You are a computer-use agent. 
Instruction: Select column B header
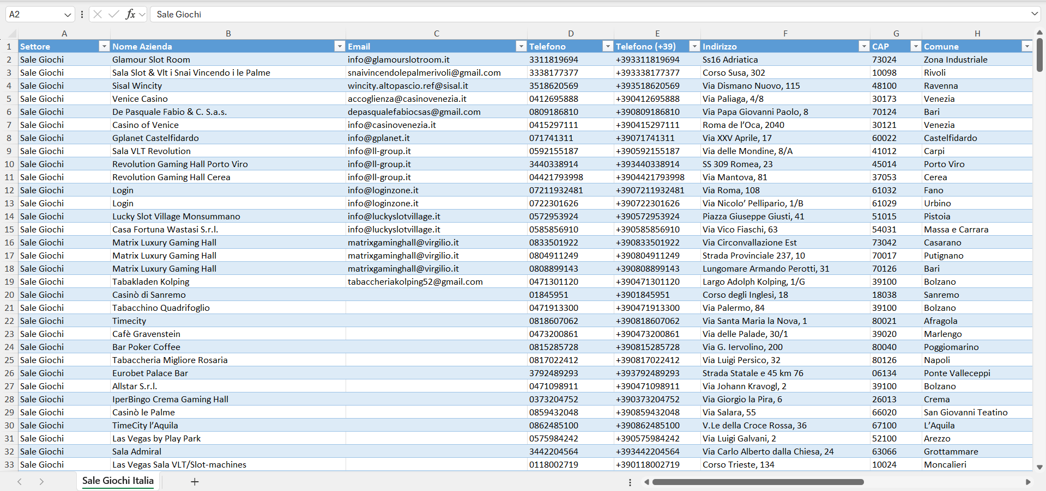click(x=228, y=34)
